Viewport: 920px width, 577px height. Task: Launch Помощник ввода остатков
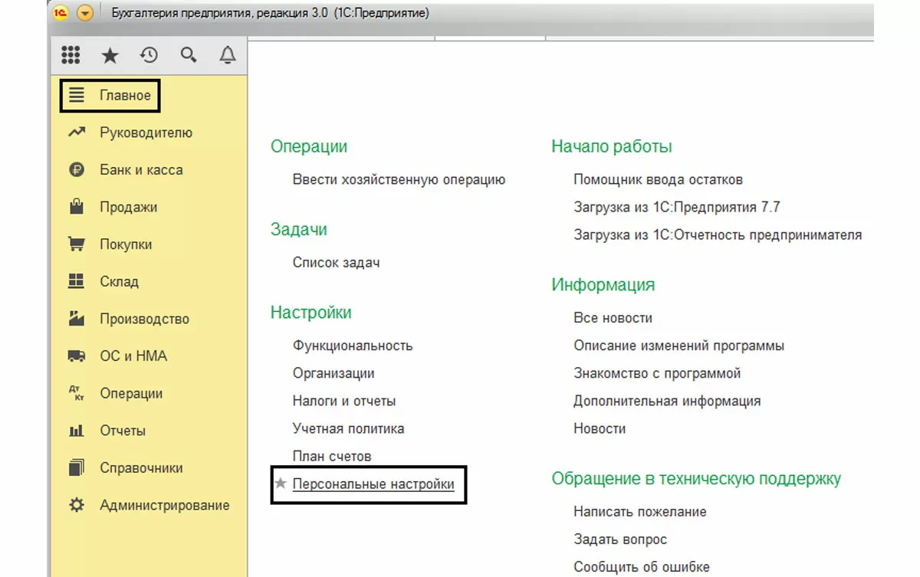tap(658, 180)
